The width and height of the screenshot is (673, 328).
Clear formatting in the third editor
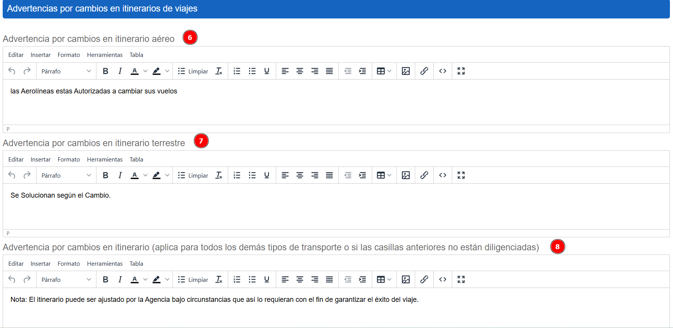click(x=219, y=280)
